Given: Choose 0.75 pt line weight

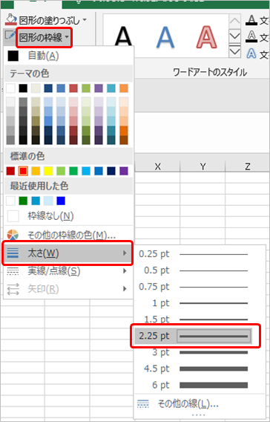Looking at the screenshot, I should tap(194, 287).
